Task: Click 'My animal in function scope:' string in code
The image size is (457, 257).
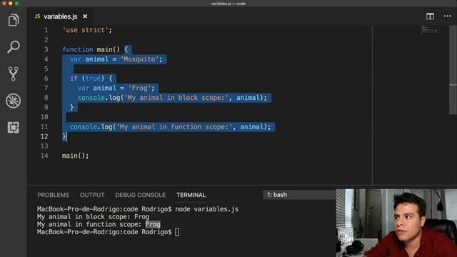Action: [174, 127]
